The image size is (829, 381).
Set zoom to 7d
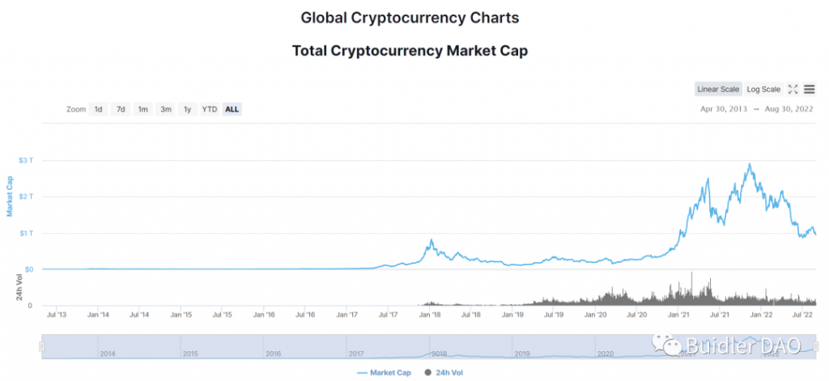point(121,109)
